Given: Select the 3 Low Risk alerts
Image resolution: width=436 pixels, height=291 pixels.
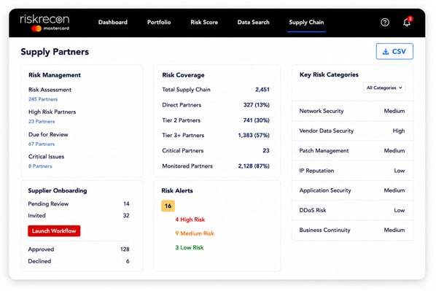Looking at the screenshot, I should pyautogui.click(x=190, y=247).
